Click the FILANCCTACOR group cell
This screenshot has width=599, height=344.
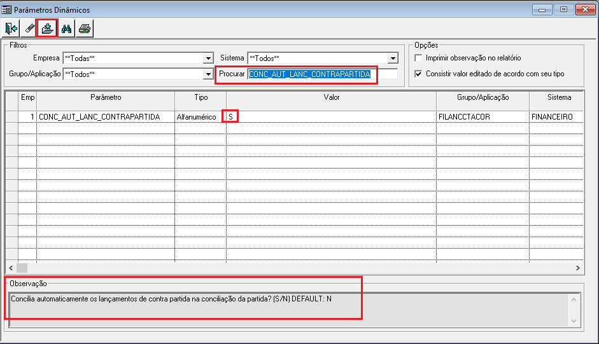tap(483, 117)
